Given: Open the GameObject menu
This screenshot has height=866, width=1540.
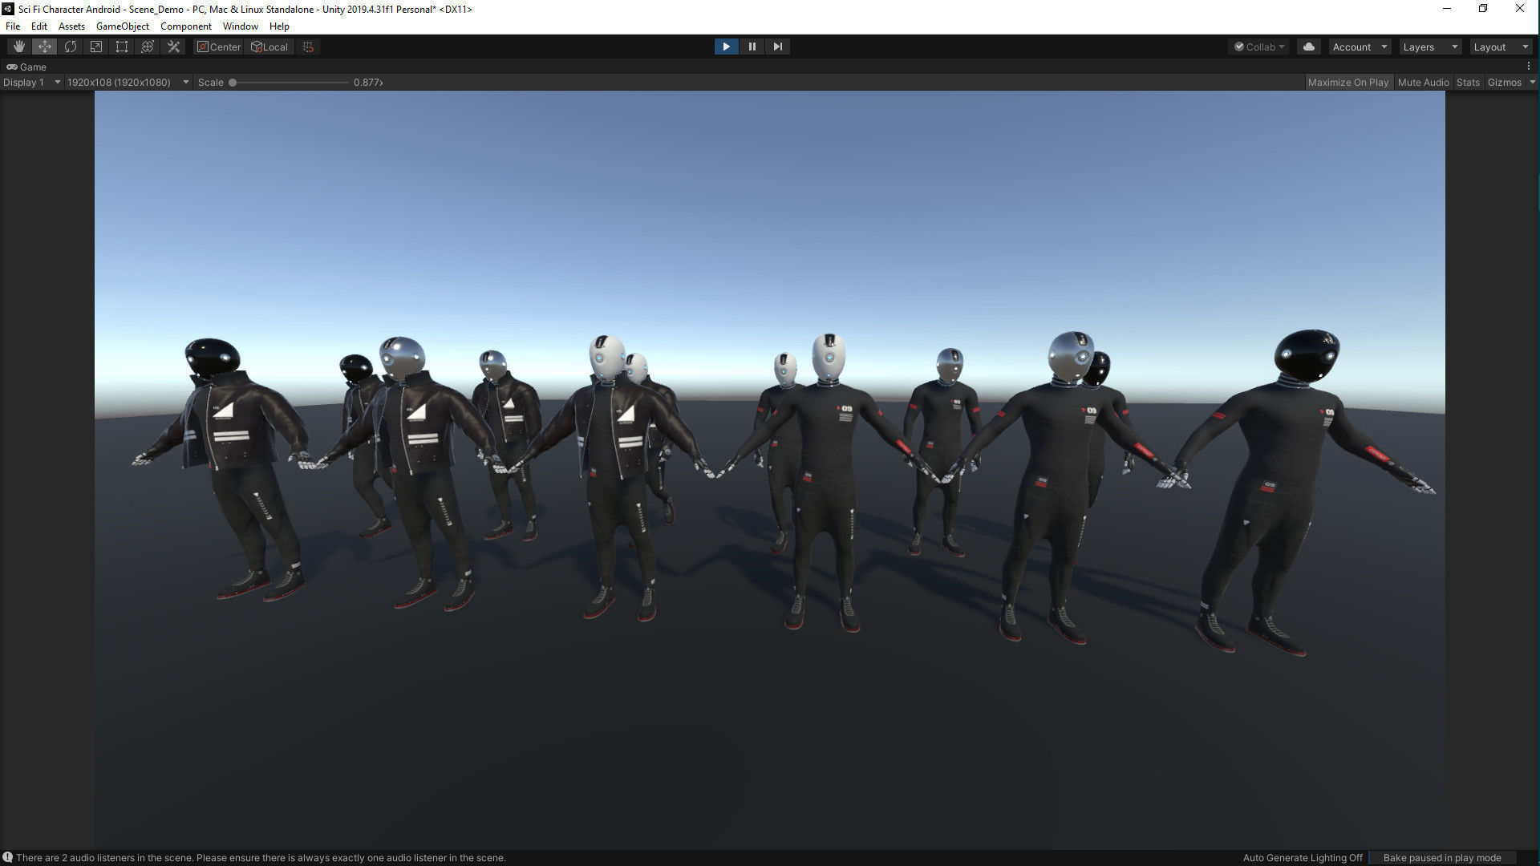Looking at the screenshot, I should 122,26.
